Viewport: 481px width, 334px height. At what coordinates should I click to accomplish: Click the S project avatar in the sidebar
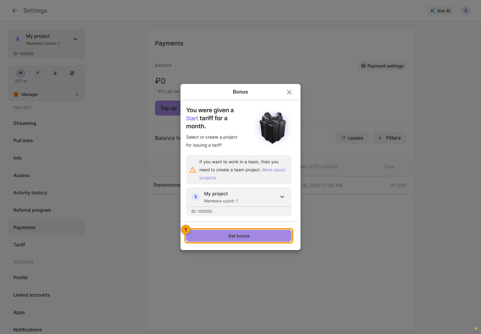click(18, 39)
